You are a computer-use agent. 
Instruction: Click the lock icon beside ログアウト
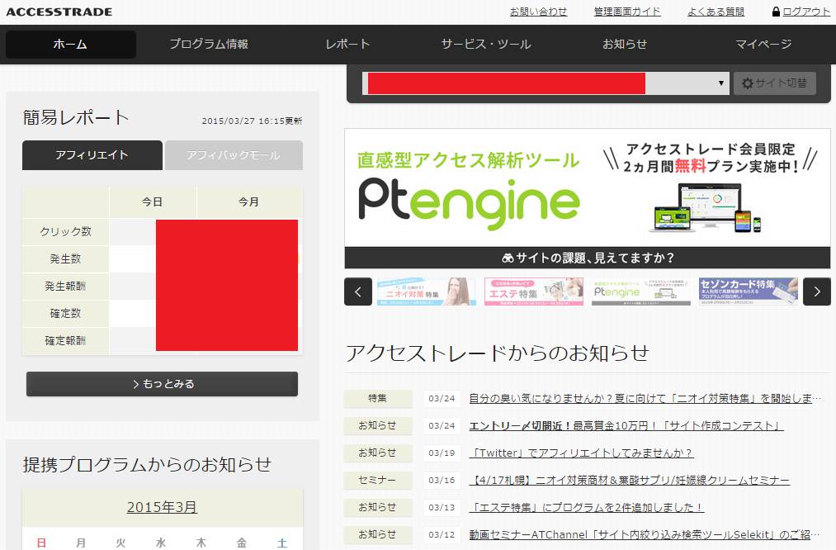(x=776, y=12)
